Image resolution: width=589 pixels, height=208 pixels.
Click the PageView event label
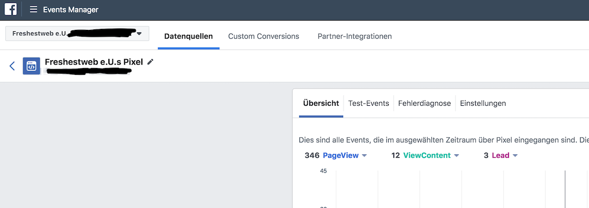(x=341, y=156)
